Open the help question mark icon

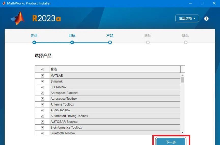(x=206, y=19)
